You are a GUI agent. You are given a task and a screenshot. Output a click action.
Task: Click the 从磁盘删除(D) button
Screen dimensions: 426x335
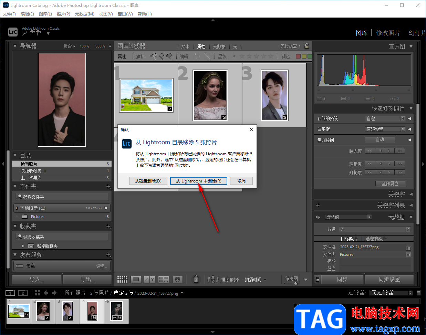[x=148, y=181]
